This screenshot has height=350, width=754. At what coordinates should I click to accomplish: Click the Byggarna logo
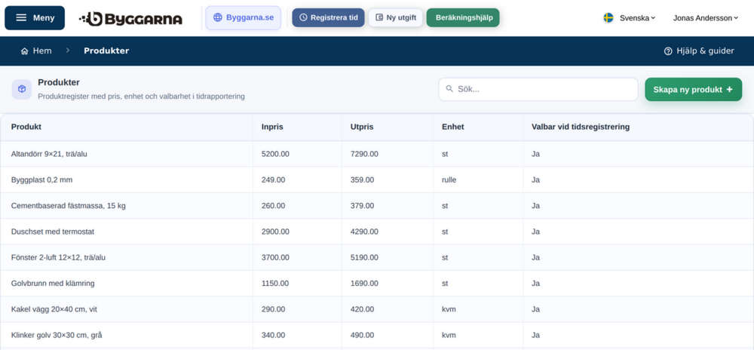tap(130, 18)
